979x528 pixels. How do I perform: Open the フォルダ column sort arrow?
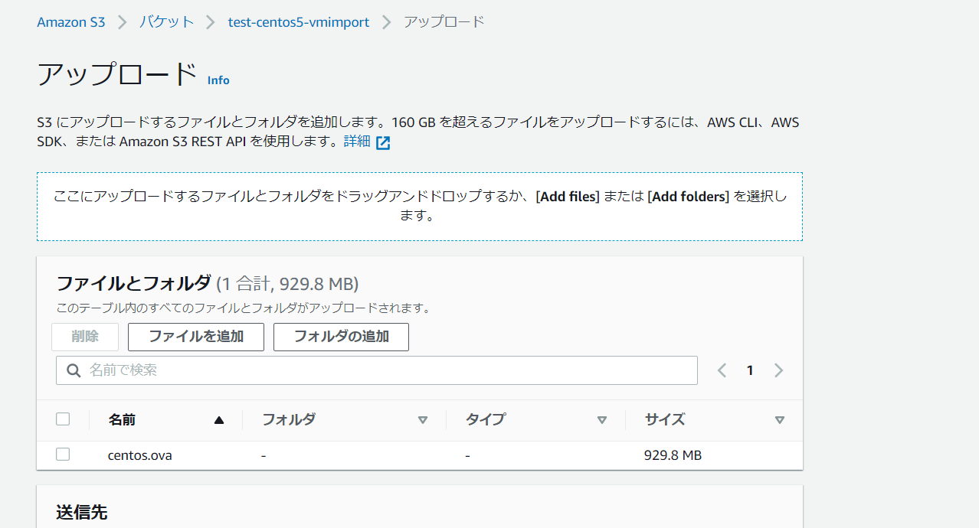point(422,419)
